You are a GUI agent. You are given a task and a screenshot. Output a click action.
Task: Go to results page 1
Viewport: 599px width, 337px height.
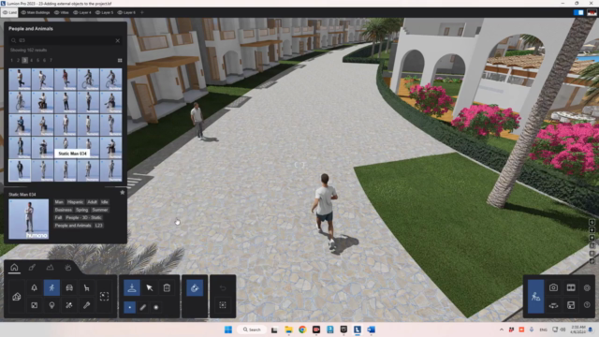tap(12, 60)
